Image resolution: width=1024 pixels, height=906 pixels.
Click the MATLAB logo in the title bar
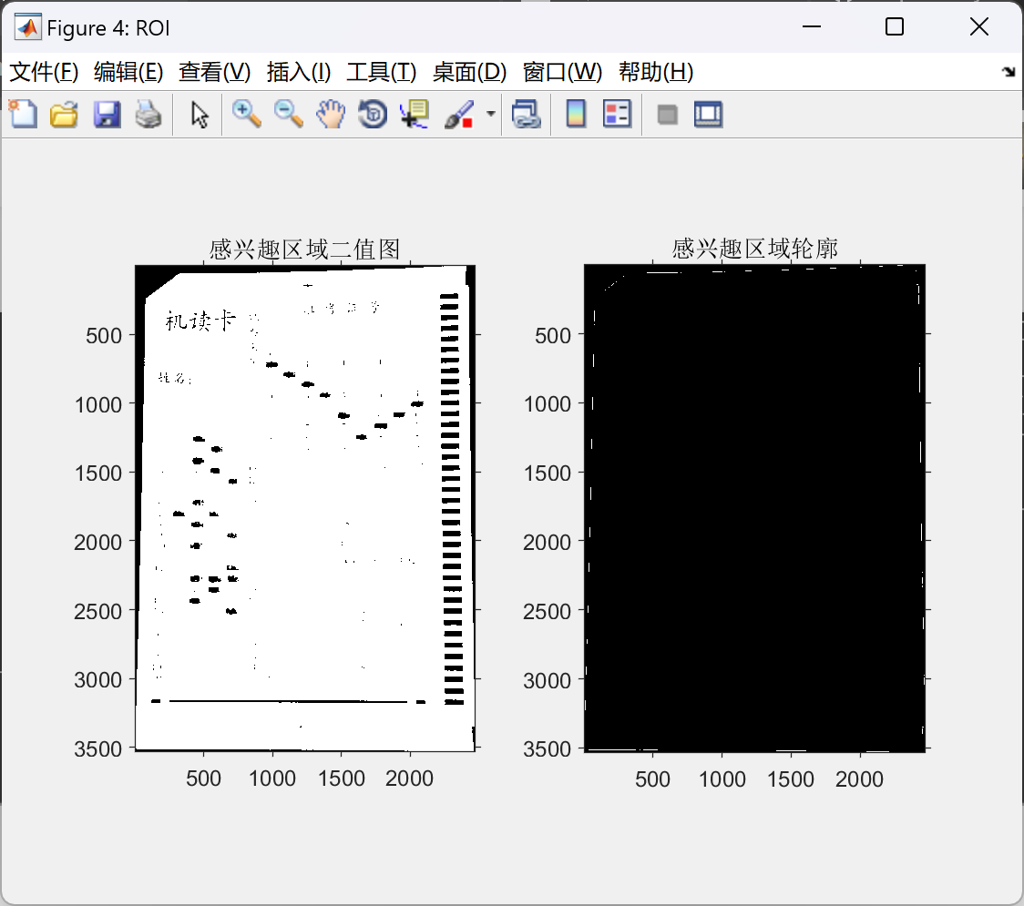pos(28,27)
